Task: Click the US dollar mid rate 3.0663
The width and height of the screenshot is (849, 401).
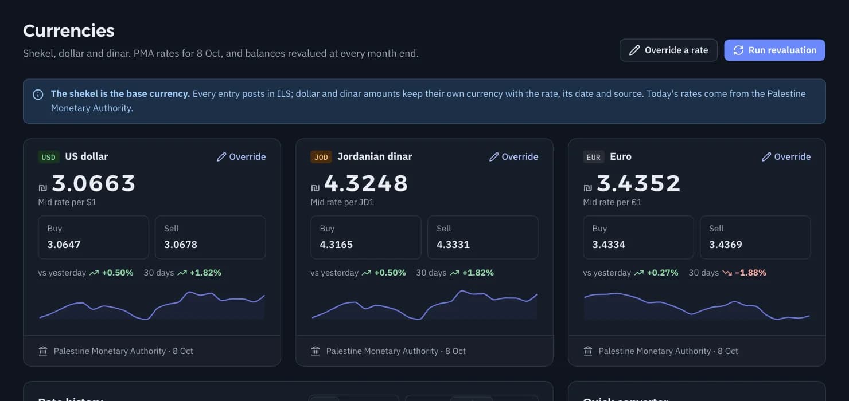Action: (94, 184)
